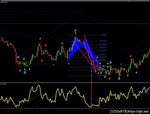Click the orange 'd' wave label
150x114 pixels.
(62, 44)
